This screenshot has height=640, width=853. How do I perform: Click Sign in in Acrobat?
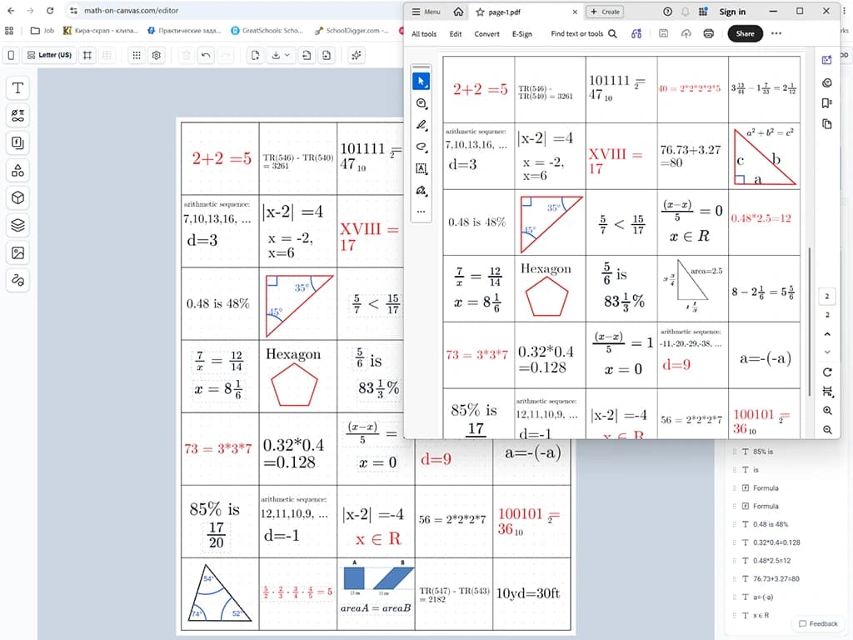(732, 12)
